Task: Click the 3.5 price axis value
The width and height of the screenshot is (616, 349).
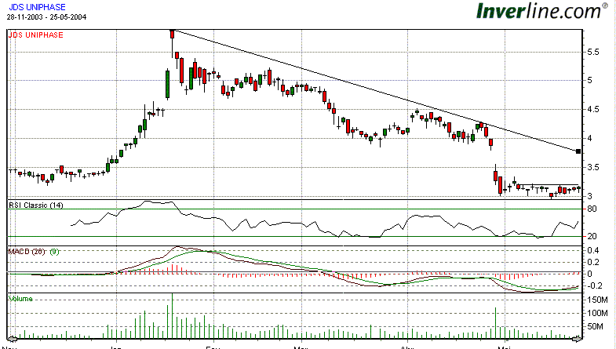Action: [593, 168]
